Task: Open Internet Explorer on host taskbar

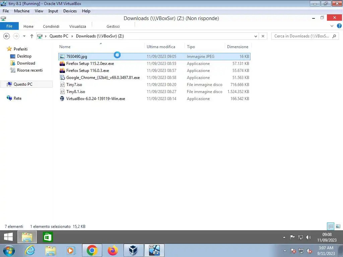Action: tap(30, 250)
